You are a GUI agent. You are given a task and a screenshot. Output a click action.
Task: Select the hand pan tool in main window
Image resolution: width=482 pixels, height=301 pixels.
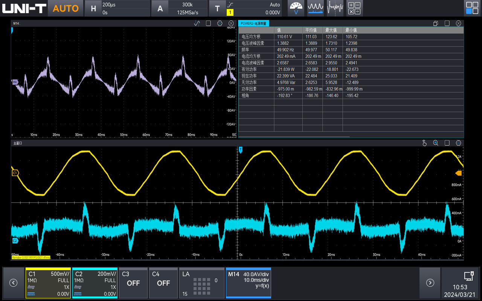pos(424,143)
